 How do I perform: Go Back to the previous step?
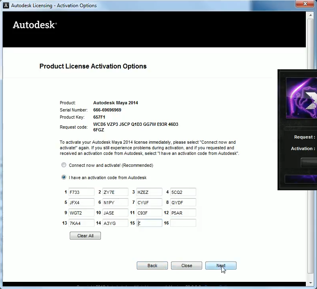(x=152, y=266)
